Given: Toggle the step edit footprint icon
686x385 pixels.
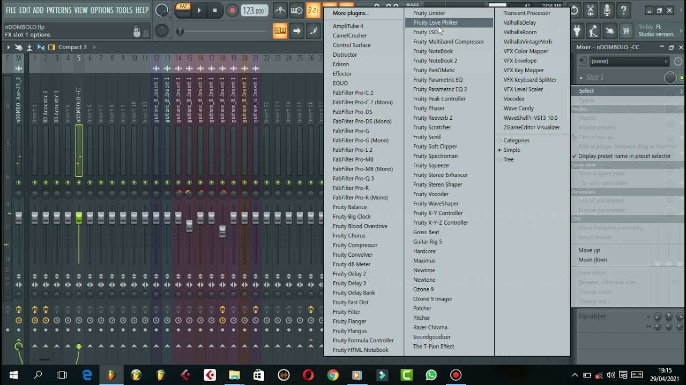Looking at the screenshot, I should (x=313, y=31).
